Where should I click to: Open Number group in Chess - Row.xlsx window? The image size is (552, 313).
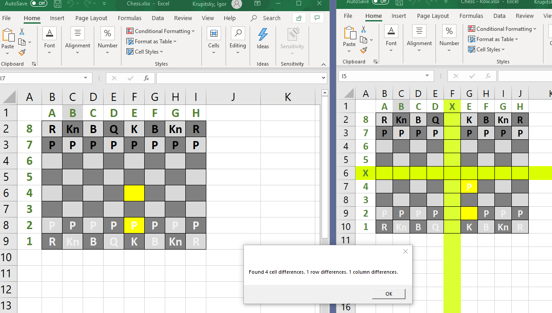pos(449,39)
